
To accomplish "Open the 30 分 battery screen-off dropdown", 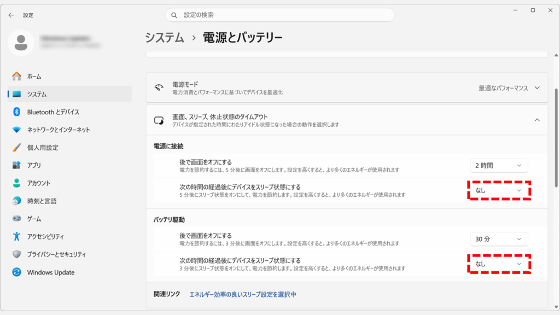I will point(498,238).
